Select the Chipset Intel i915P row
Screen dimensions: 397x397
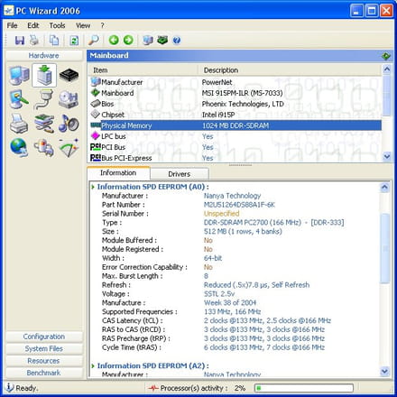pyautogui.click(x=235, y=115)
